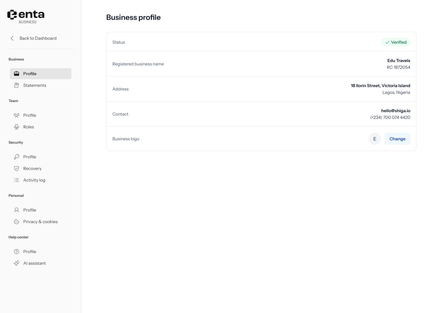Click the Verified status badge

point(396,42)
